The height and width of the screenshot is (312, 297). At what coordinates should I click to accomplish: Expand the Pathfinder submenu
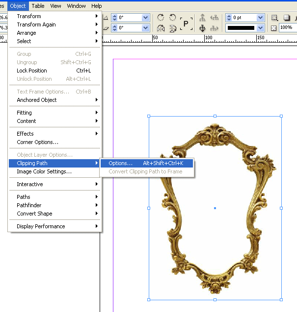(x=54, y=205)
